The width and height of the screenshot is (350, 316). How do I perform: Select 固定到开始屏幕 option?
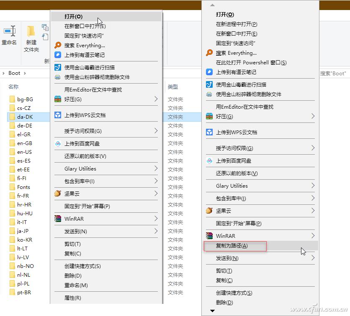pyautogui.click(x=86, y=206)
